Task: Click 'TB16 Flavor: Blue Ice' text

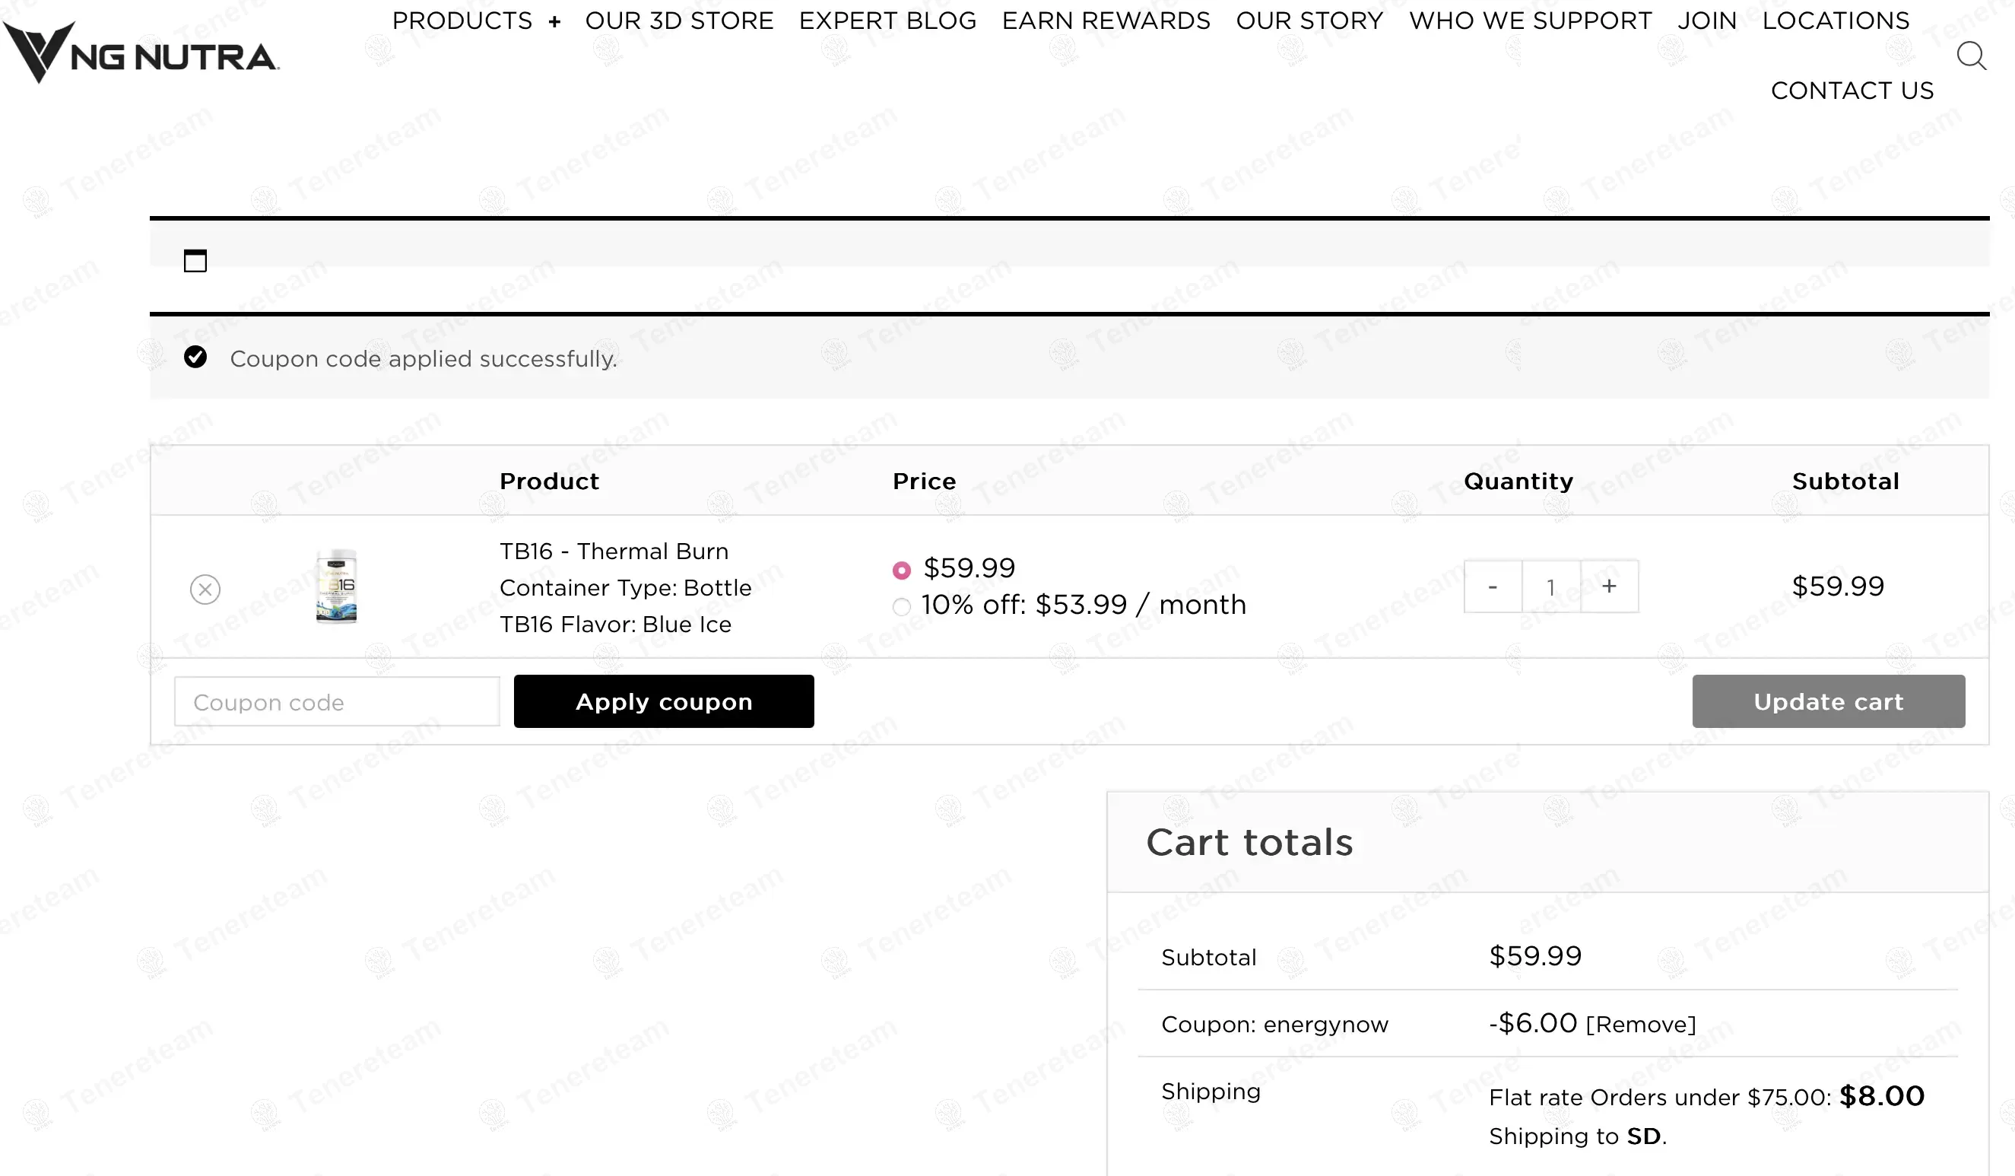Action: (x=616, y=625)
